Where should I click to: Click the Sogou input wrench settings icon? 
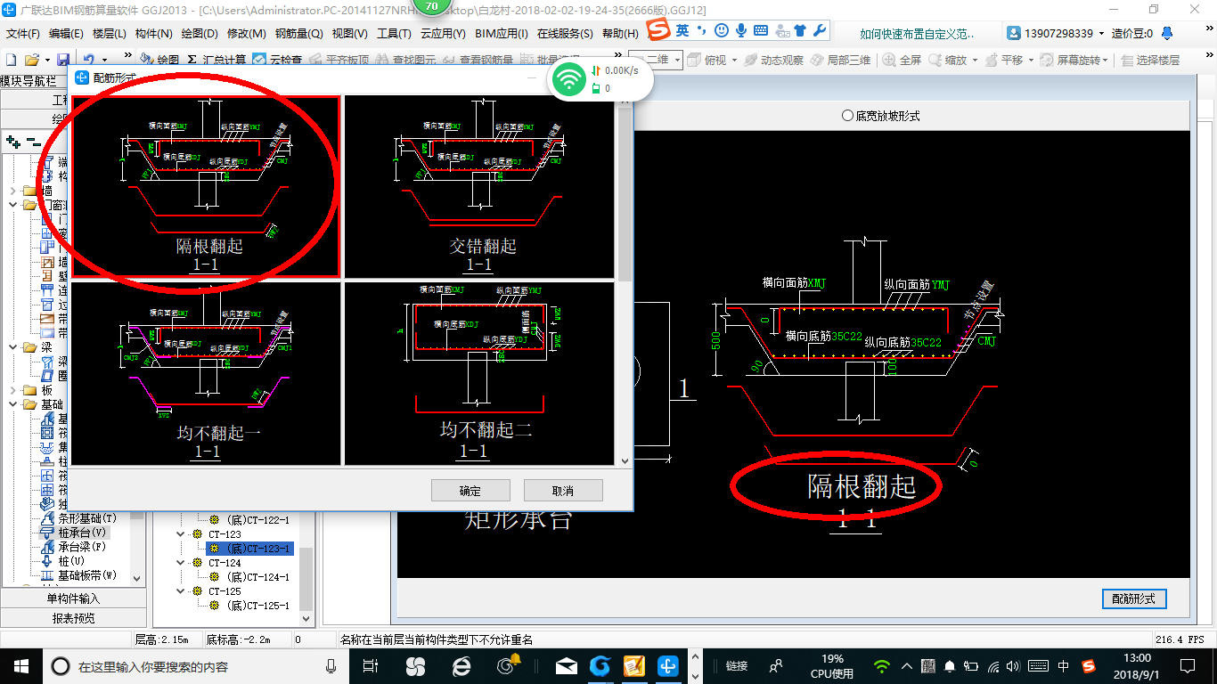(x=820, y=30)
